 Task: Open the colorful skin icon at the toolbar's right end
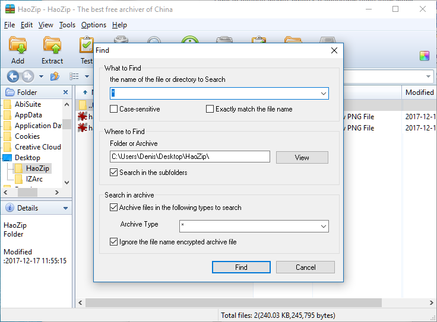coord(425,56)
